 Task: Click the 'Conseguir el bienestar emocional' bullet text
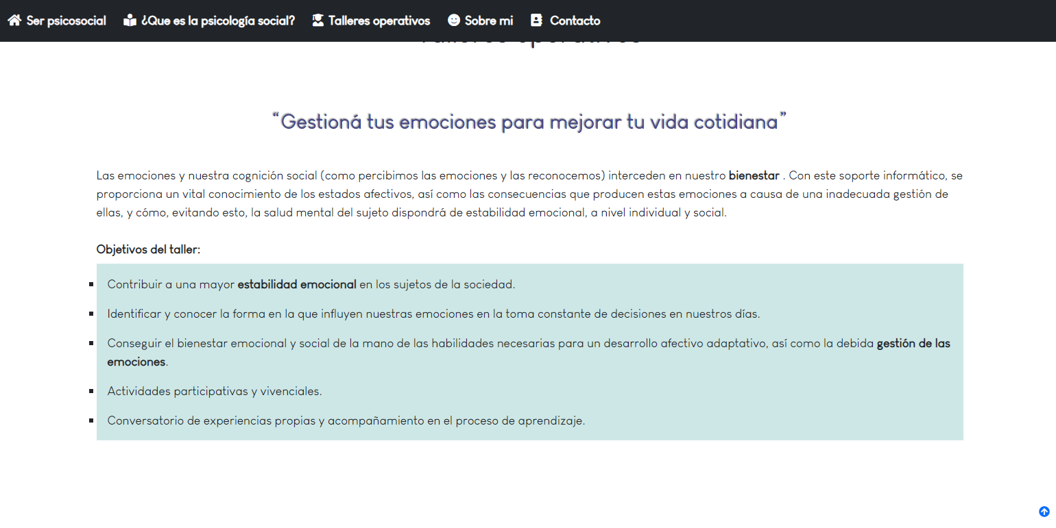tap(480, 343)
